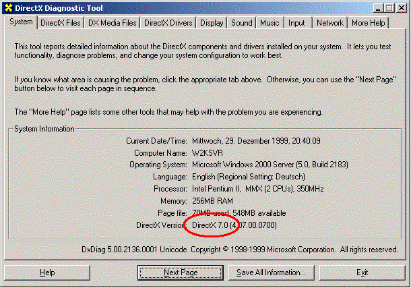Image resolution: width=411 pixels, height=288 pixels.
Task: Click the Language label
Action: [x=170, y=177]
